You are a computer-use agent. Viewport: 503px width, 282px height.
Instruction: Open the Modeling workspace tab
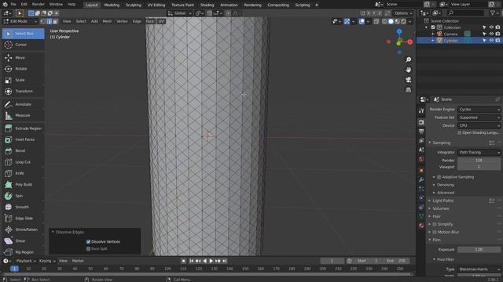[x=112, y=5]
